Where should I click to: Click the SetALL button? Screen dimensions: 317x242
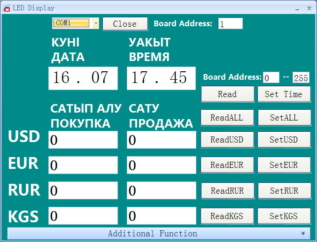click(284, 118)
